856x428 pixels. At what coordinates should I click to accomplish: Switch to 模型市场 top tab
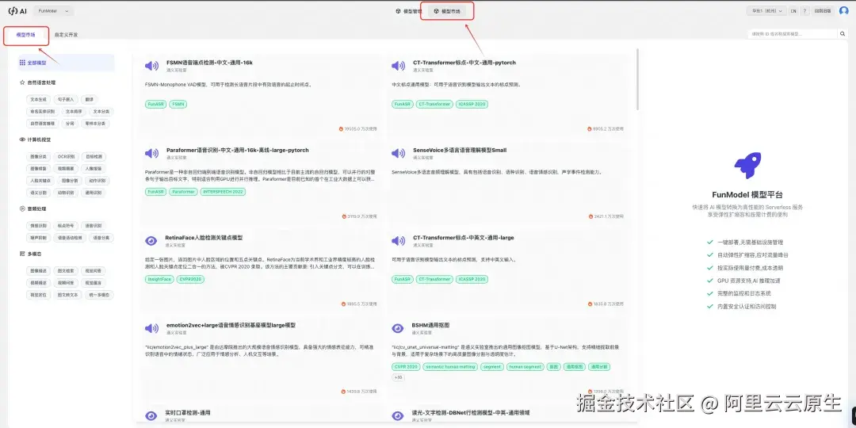click(x=446, y=11)
